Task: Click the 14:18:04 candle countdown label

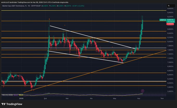Action: 171,22
